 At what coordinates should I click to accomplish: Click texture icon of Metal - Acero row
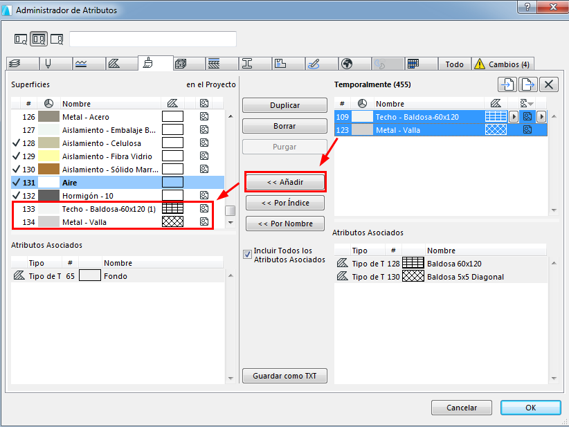tap(204, 116)
